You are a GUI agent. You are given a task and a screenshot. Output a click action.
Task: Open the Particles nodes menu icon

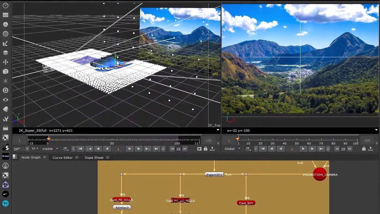coord(5,81)
